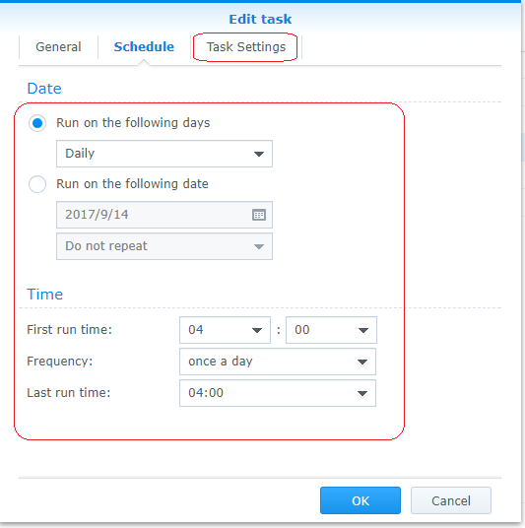
Task: Click the Cancel button
Action: click(451, 500)
